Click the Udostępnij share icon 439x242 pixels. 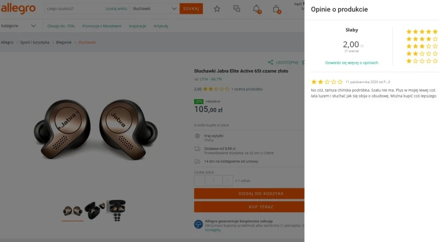click(x=271, y=62)
